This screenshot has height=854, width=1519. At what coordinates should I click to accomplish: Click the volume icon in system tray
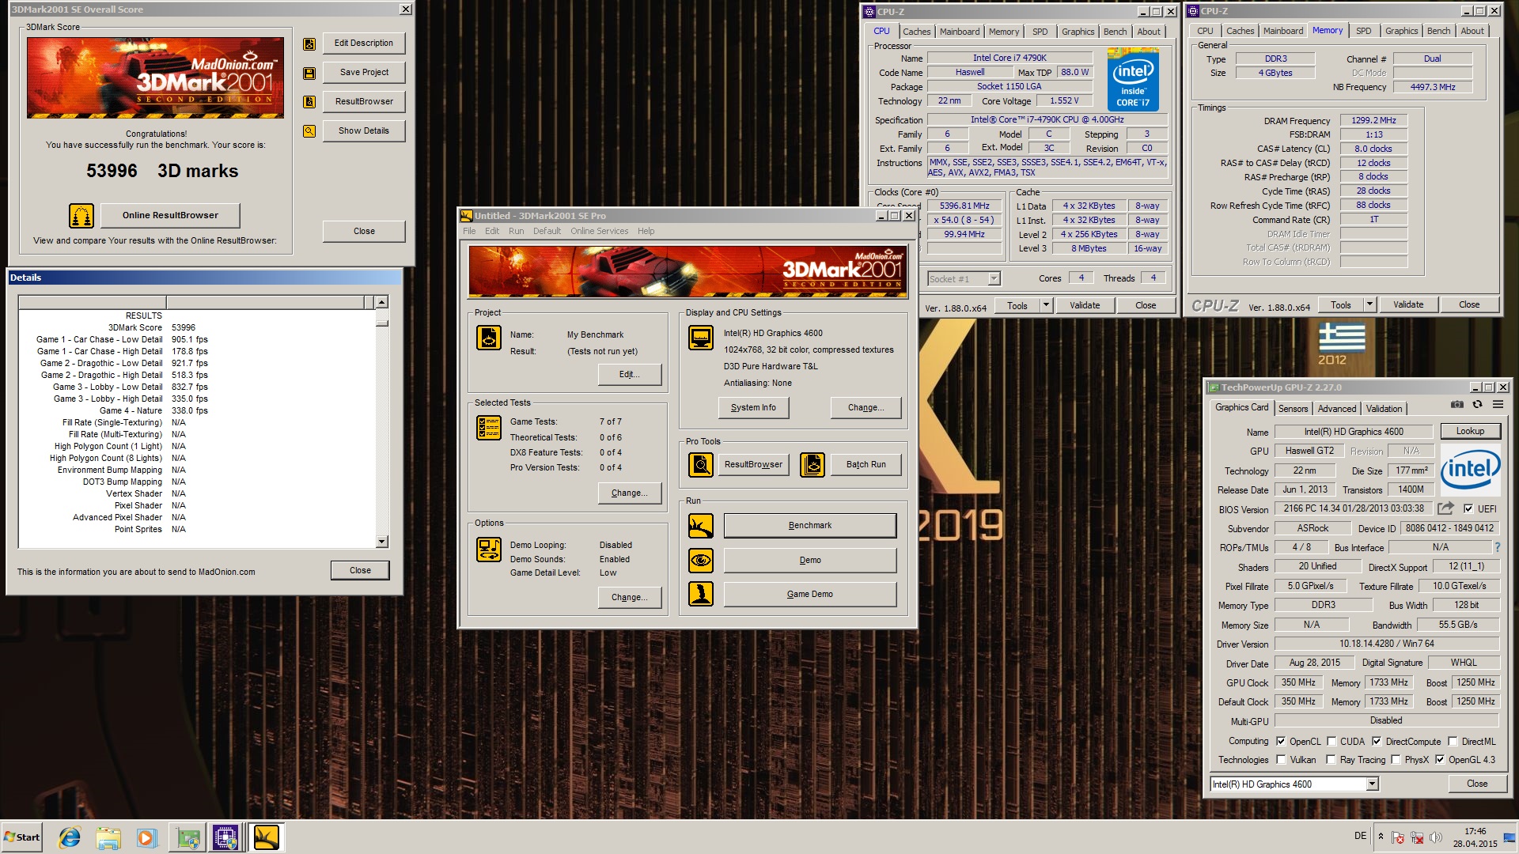tap(1436, 837)
